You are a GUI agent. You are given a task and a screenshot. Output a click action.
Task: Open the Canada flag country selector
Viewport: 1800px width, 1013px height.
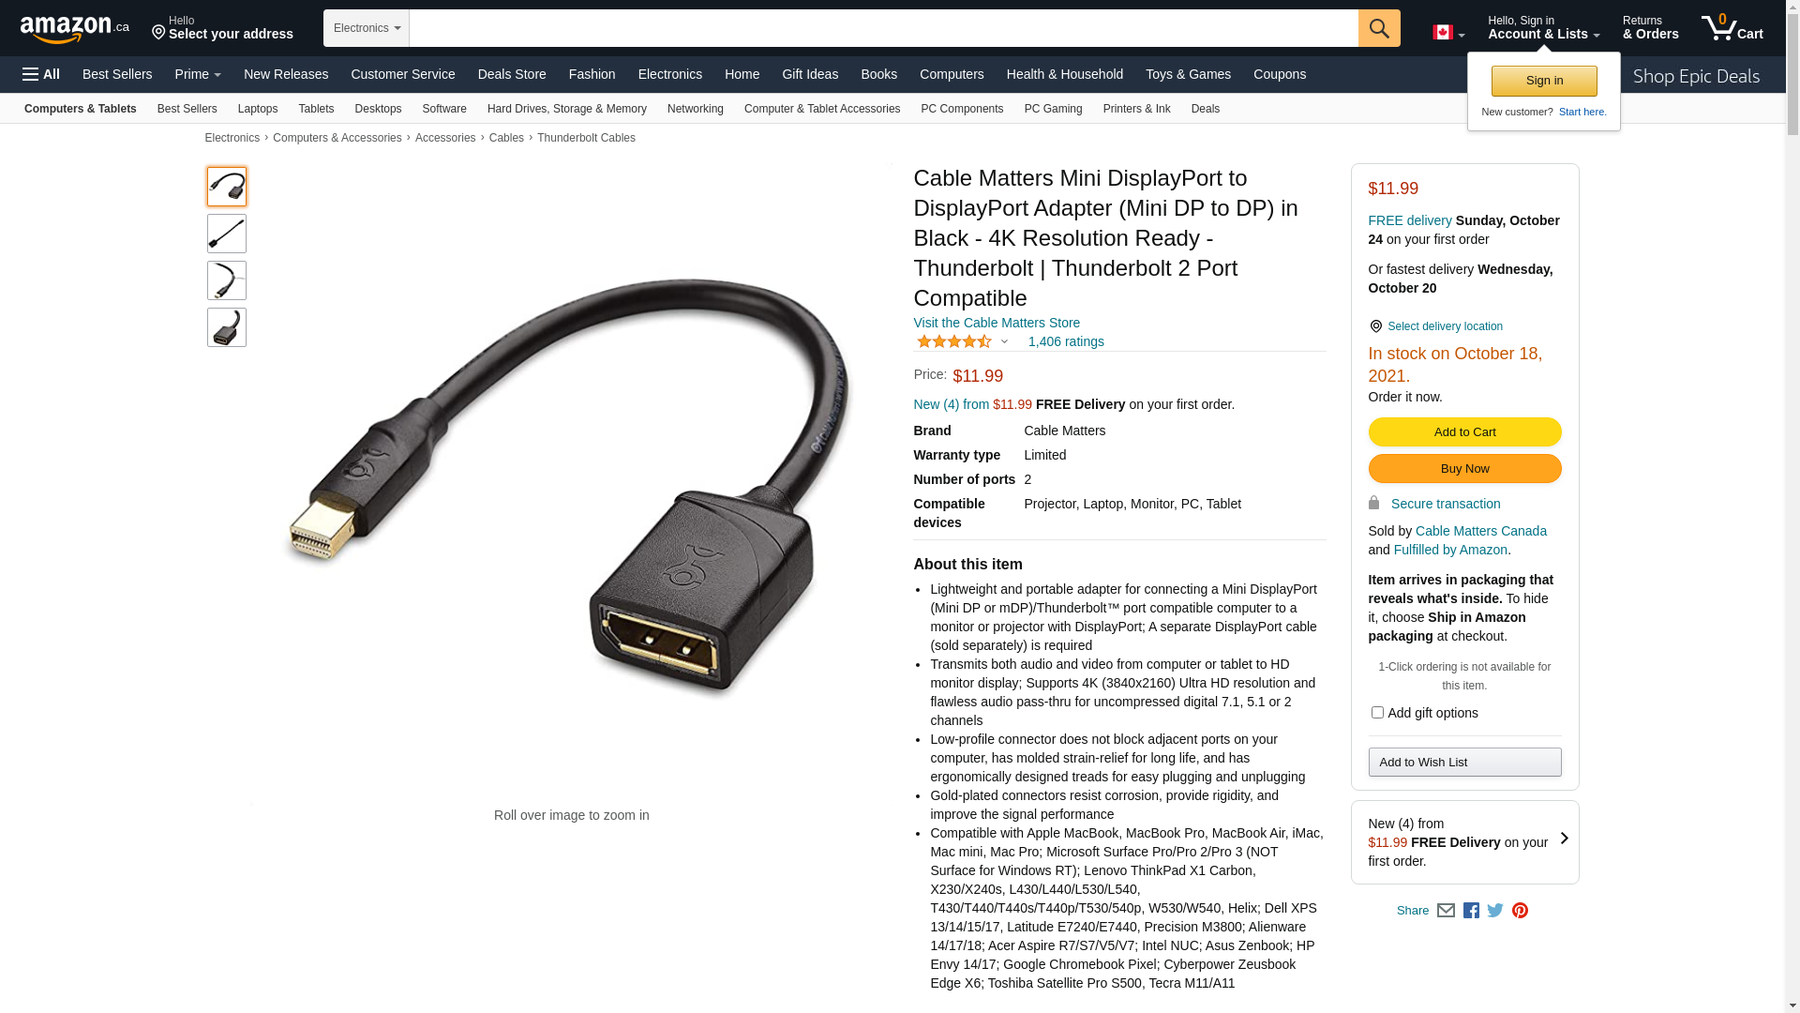click(1448, 33)
